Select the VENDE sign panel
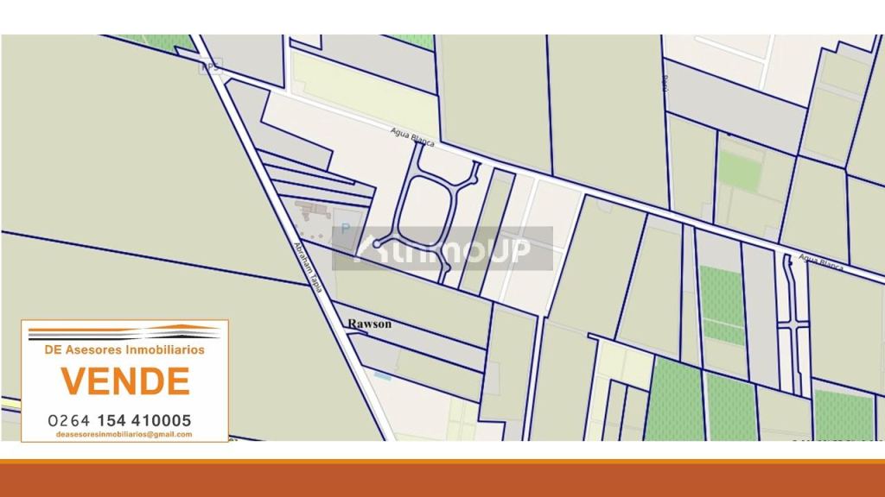This screenshot has height=497, width=885. click(x=125, y=380)
